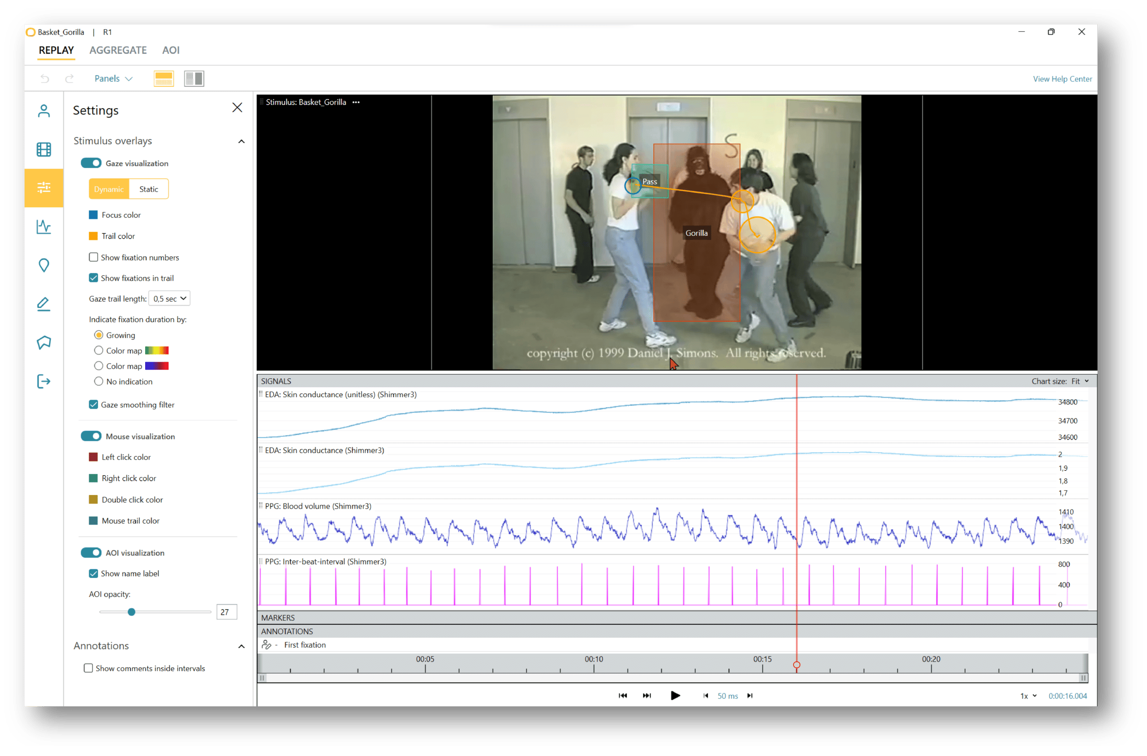Choose the side-by-side vertical layout icon
Screen dimensions: 1147x756
pyautogui.click(x=194, y=79)
